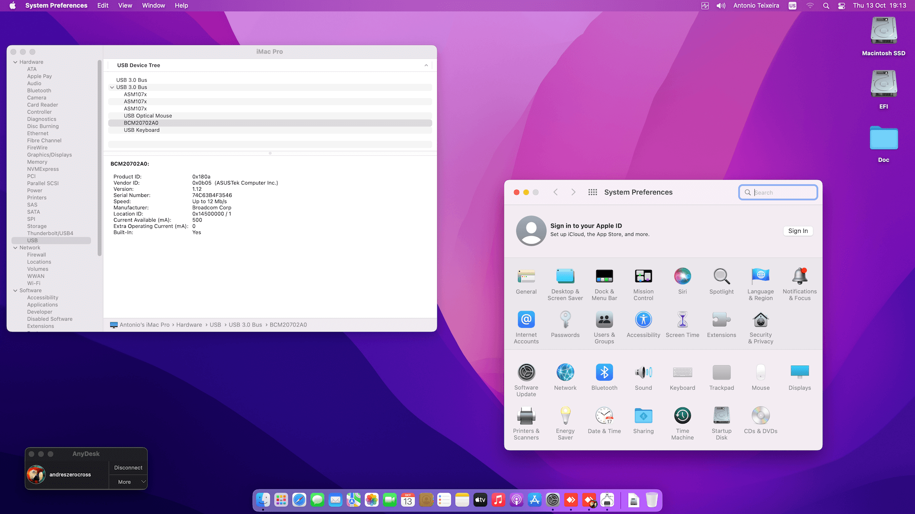Open the Mission Control pane

click(643, 277)
